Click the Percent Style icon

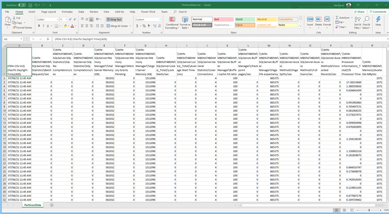click(x=143, y=26)
